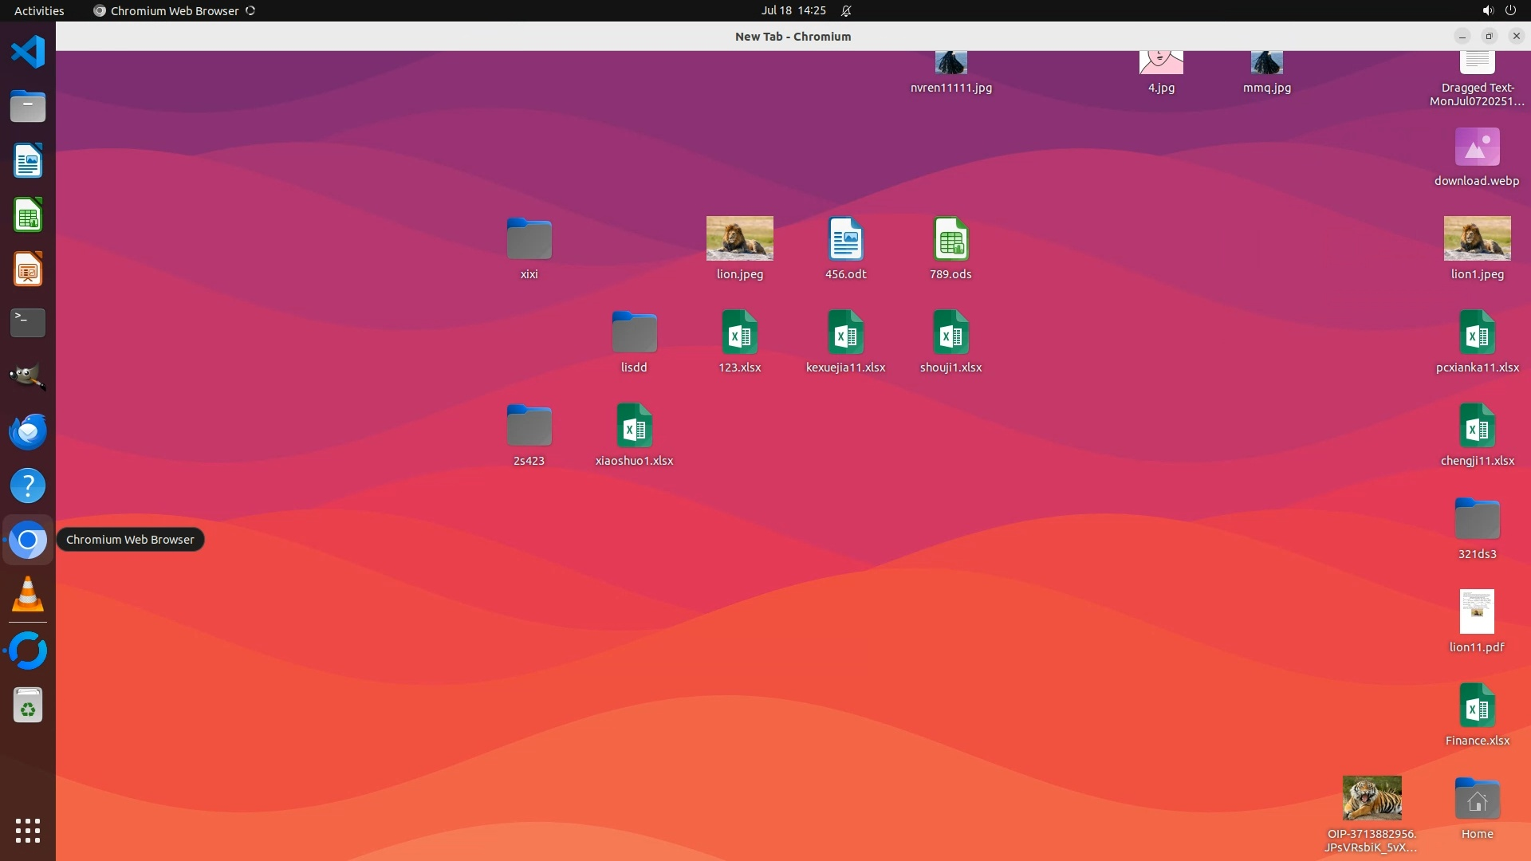Viewport: 1531px width, 861px height.
Task: Open the volume and power system menu
Action: pos(1498,10)
